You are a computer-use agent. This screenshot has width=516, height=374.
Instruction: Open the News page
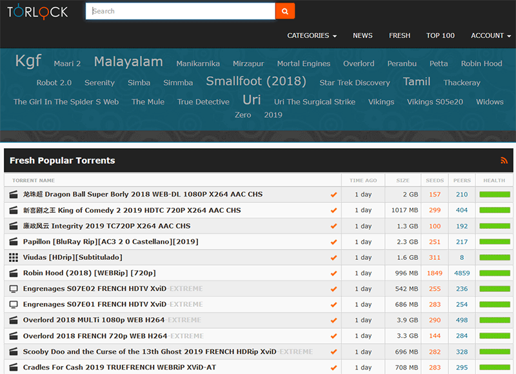[362, 35]
